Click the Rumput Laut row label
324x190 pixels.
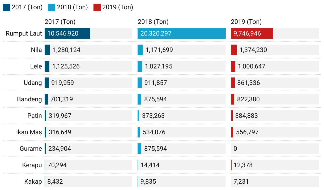click(24, 33)
